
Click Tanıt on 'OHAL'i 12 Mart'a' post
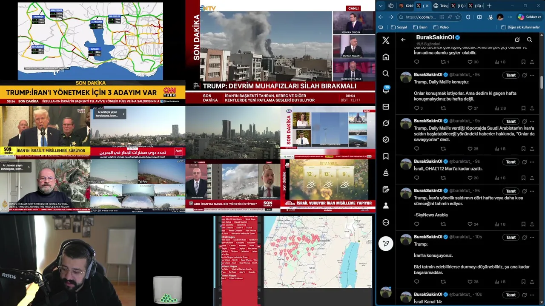click(x=511, y=162)
